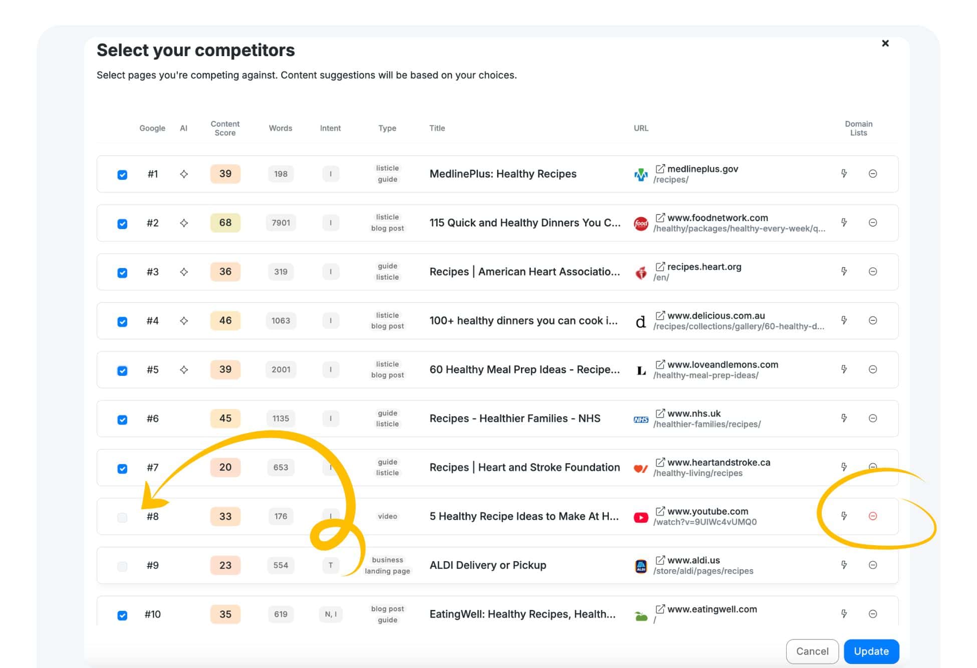Viewport: 977px width, 668px height.
Task: Click lightning icon in the nhs.uk row
Action: pyautogui.click(x=844, y=418)
